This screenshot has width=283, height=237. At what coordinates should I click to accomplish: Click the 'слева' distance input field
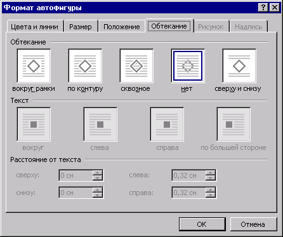point(188,175)
